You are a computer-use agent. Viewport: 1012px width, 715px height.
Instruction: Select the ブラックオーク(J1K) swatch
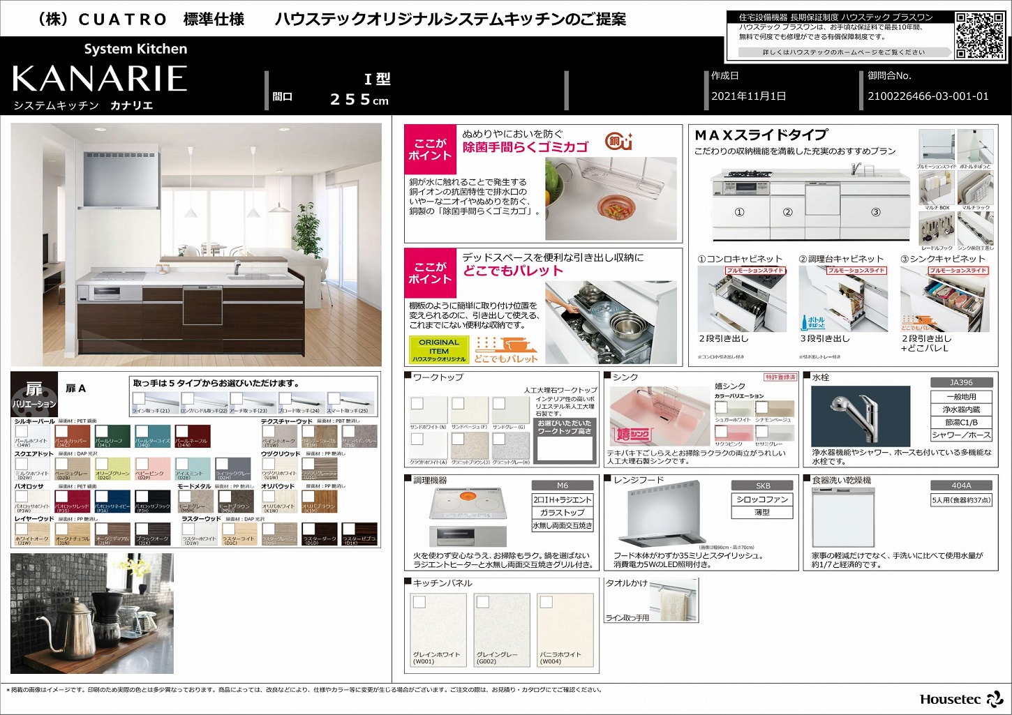click(151, 534)
